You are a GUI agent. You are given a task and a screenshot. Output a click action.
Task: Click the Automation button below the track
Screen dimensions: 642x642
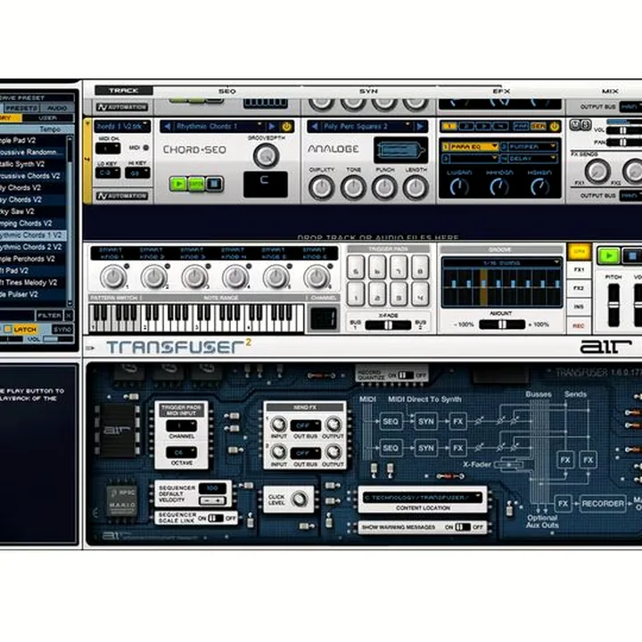coord(122,196)
